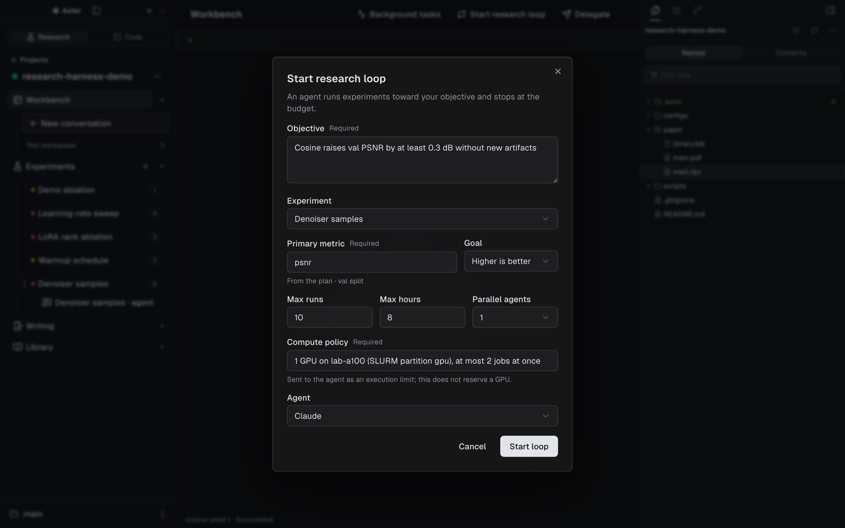845x528 pixels.
Task: Open Background tasks in the top bar
Action: (399, 14)
